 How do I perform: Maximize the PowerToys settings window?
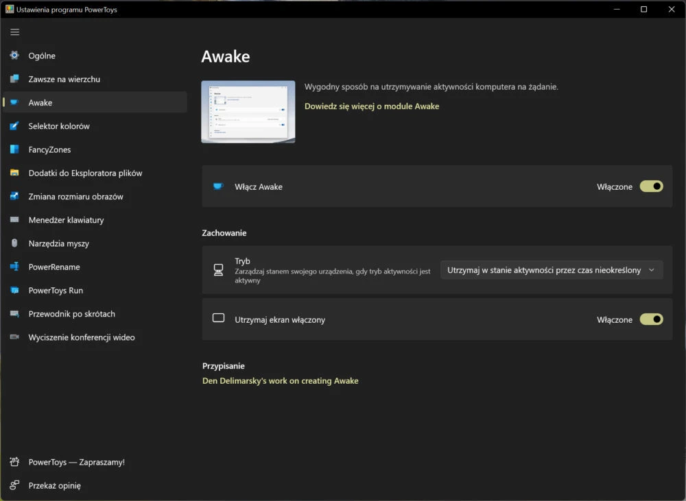(x=643, y=9)
